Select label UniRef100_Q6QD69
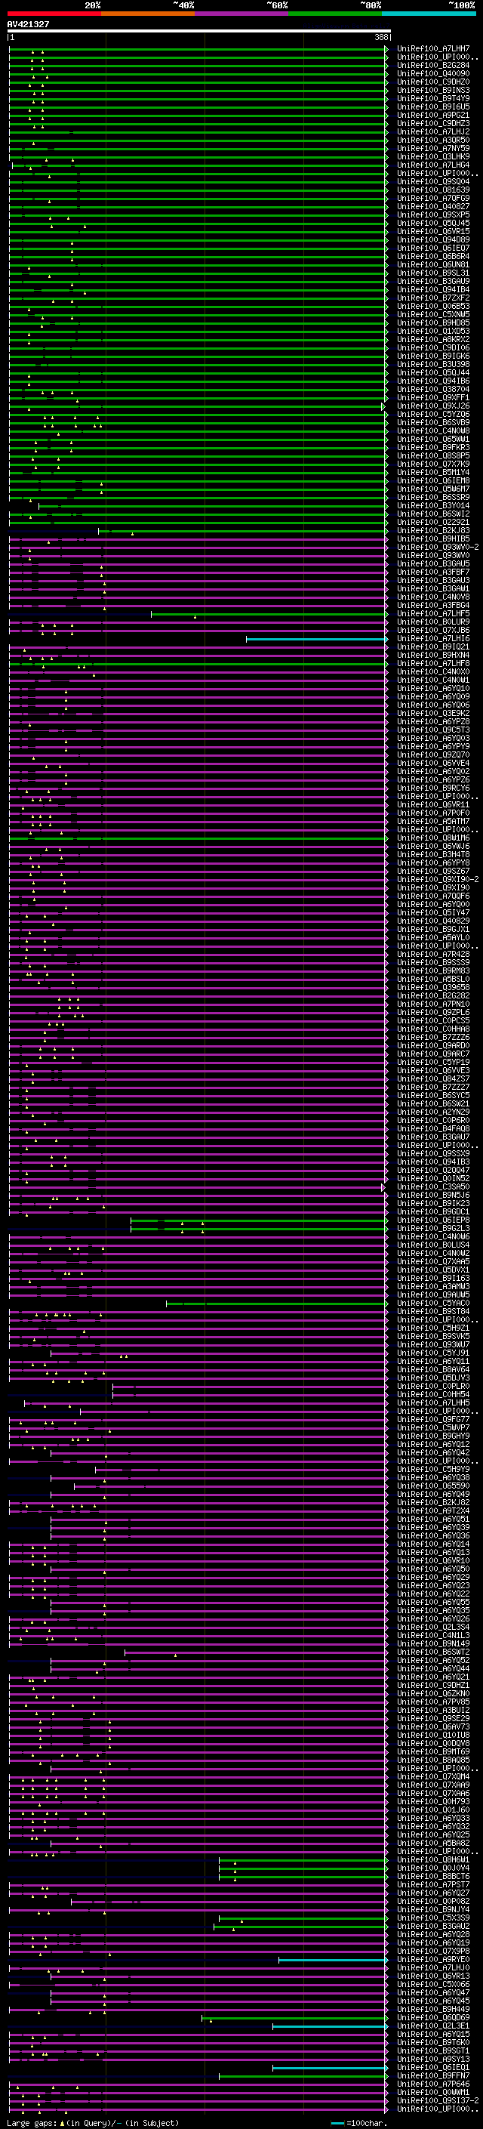The height and width of the screenshot is (2129, 483). tap(433, 2018)
